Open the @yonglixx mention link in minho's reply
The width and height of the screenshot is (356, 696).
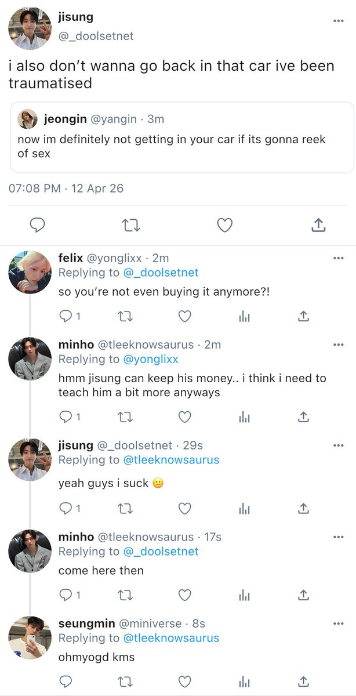pyautogui.click(x=151, y=359)
